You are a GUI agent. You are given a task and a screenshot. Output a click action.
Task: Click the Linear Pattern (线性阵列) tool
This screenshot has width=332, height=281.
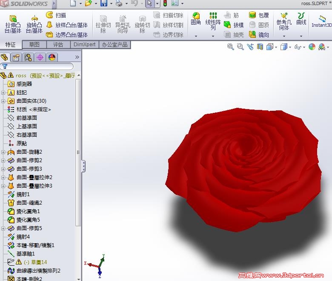213,21
